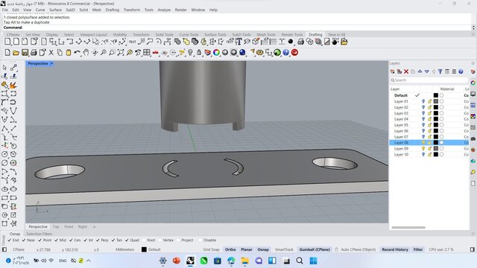This screenshot has width=477, height=268.
Task: Click the color swatch of Layer 09
Action: pyautogui.click(x=436, y=149)
